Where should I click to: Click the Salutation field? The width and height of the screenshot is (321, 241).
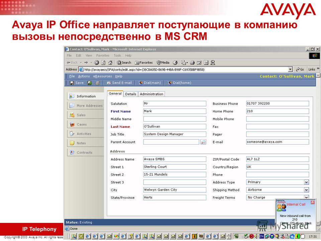click(175, 103)
